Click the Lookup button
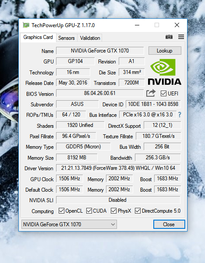 tap(165, 51)
